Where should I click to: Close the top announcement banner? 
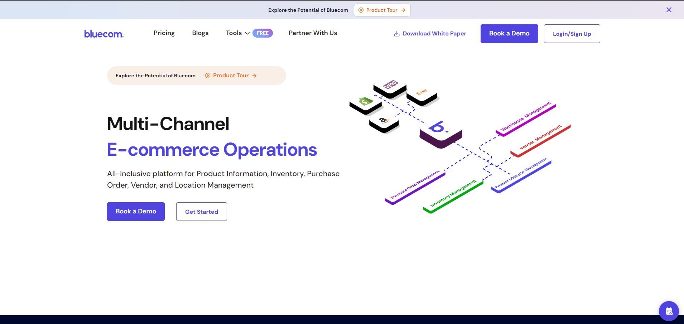[x=669, y=10]
